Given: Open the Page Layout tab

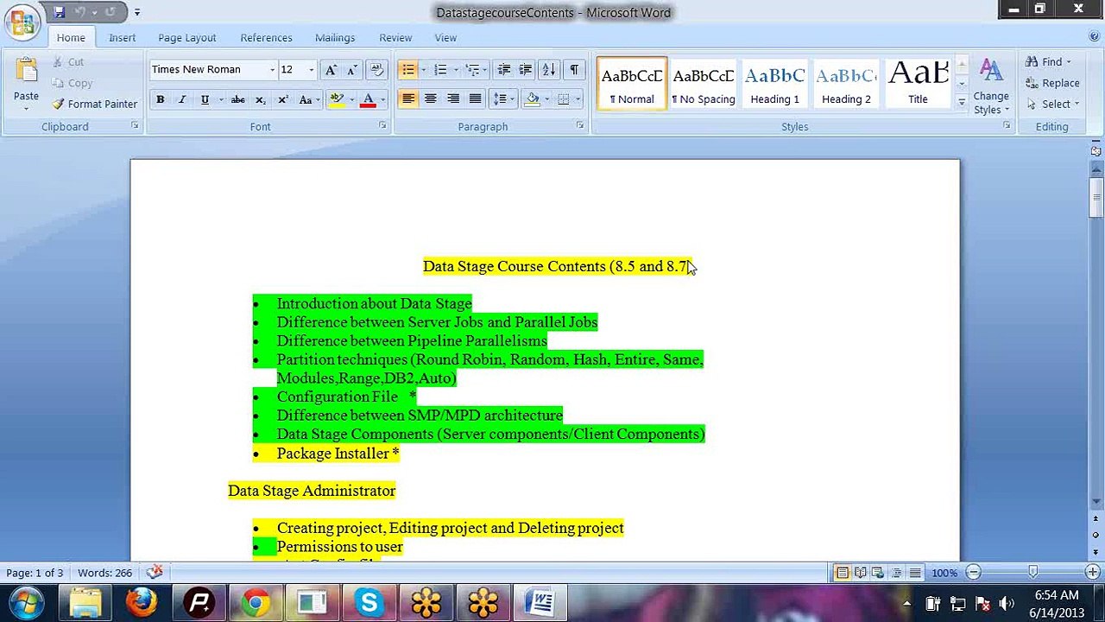Looking at the screenshot, I should (187, 38).
